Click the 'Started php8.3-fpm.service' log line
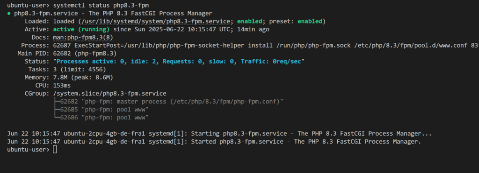The width and height of the screenshot is (479, 173). [x=214, y=142]
